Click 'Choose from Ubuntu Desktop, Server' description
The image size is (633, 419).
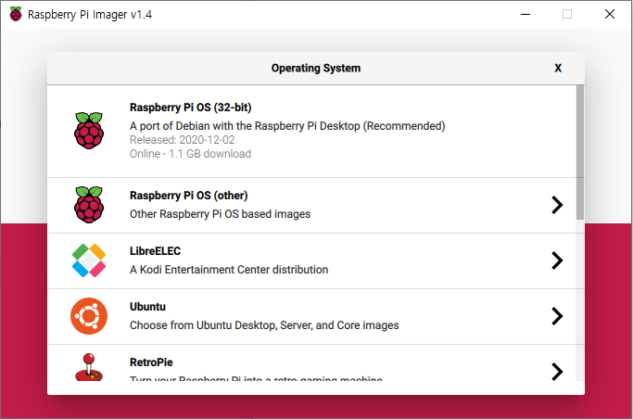(264, 325)
